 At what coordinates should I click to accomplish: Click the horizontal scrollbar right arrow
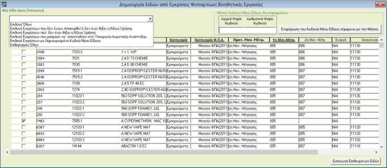click(x=376, y=152)
